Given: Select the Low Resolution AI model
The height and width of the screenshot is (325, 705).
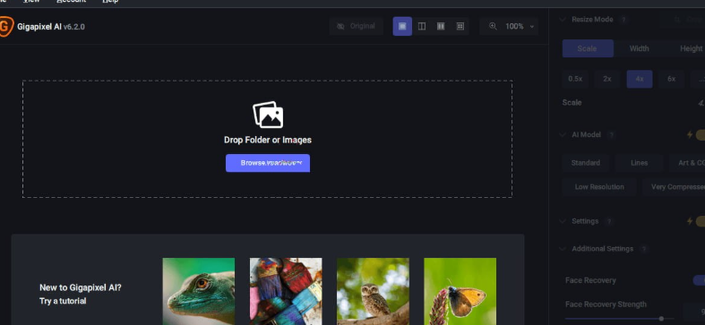Looking at the screenshot, I should point(599,187).
